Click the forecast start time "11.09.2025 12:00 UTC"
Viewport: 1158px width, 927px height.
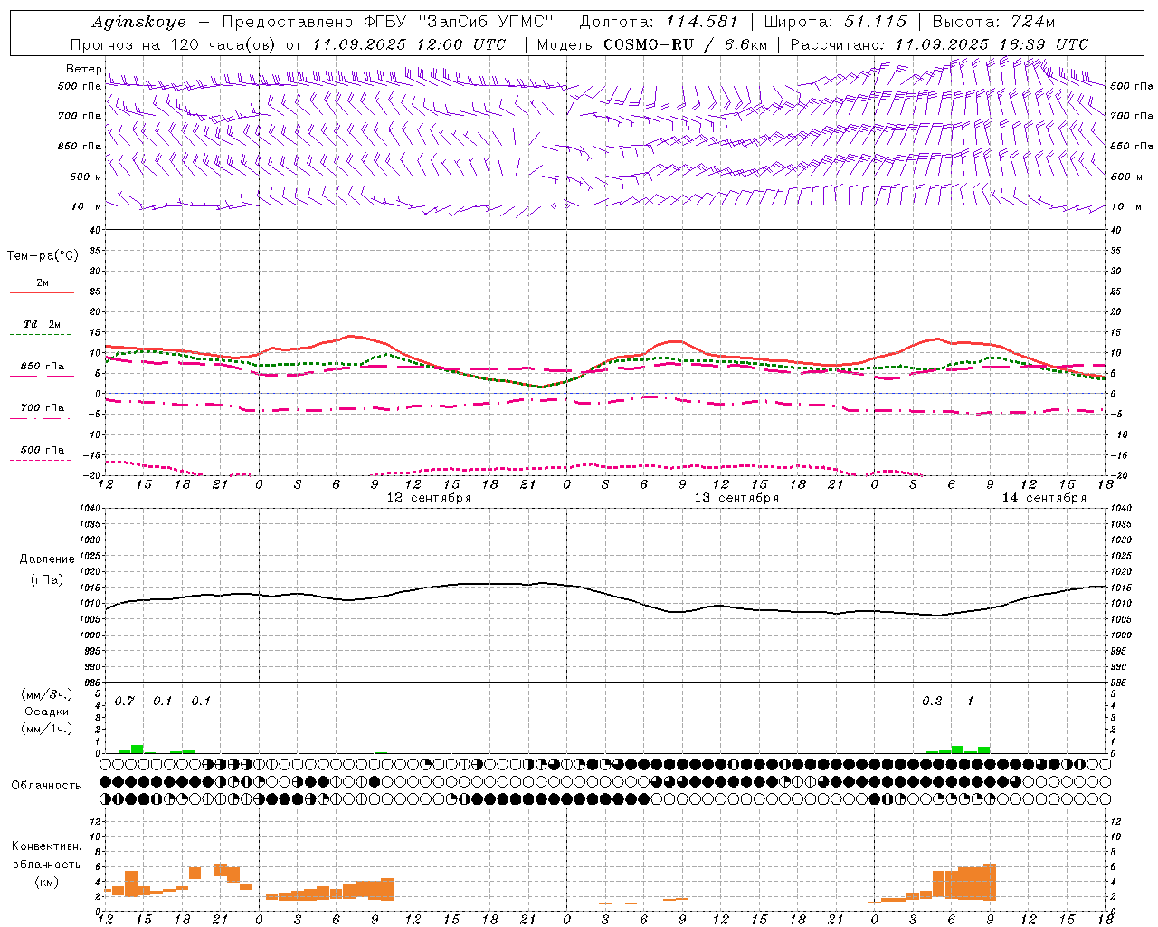point(409,44)
